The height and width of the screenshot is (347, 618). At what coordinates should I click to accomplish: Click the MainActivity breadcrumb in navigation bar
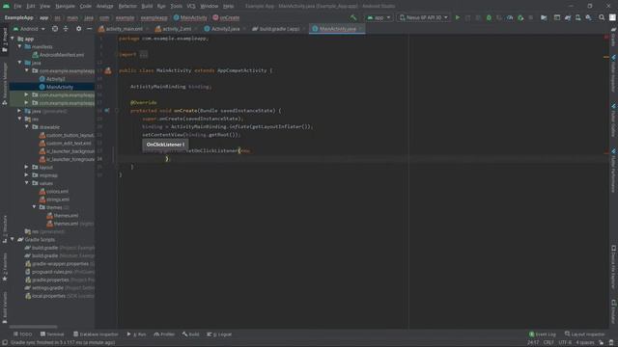click(190, 17)
